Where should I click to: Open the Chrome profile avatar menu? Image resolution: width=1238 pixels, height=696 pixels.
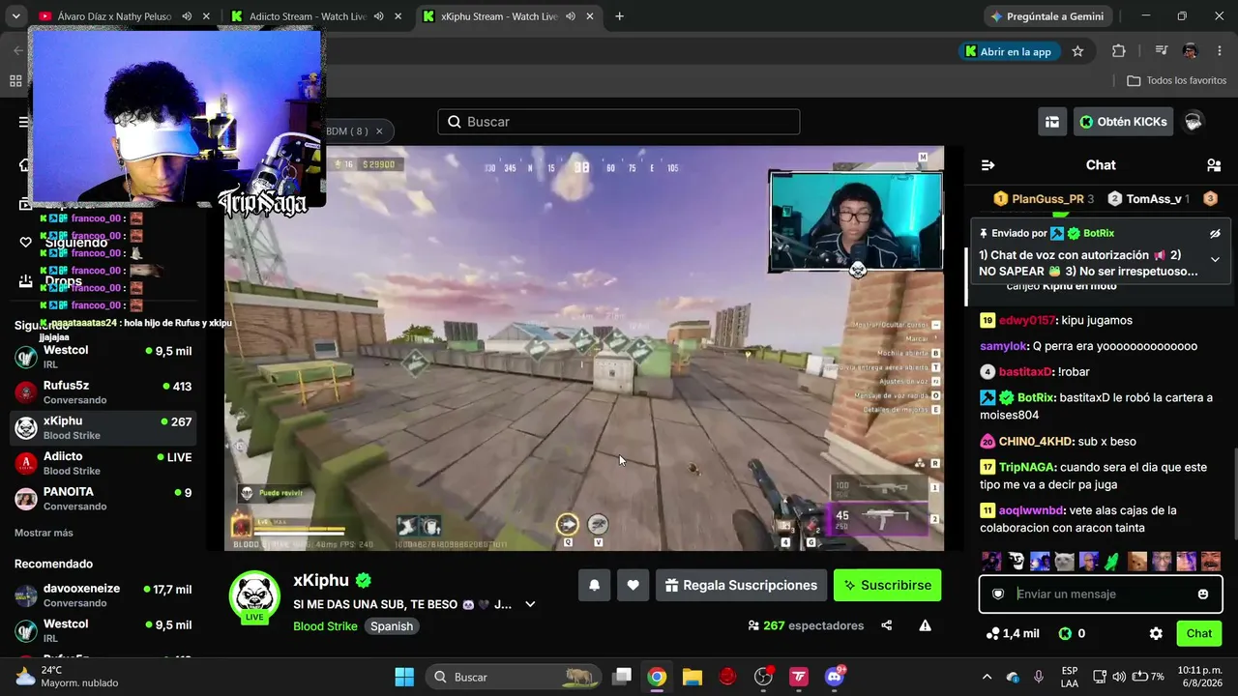click(x=1191, y=51)
